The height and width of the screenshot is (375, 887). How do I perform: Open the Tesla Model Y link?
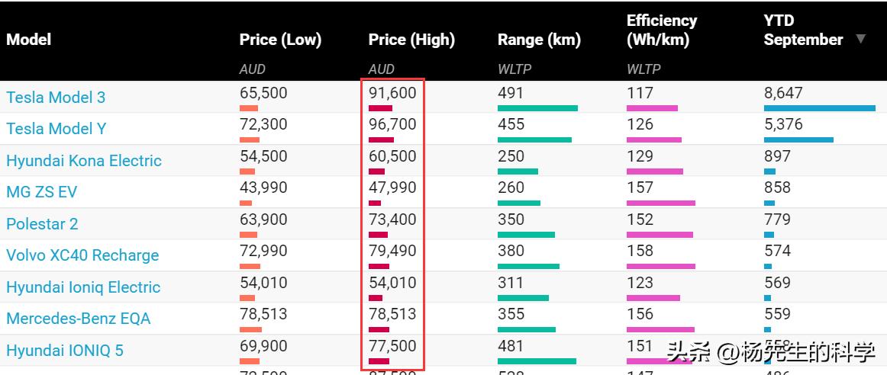tap(56, 129)
